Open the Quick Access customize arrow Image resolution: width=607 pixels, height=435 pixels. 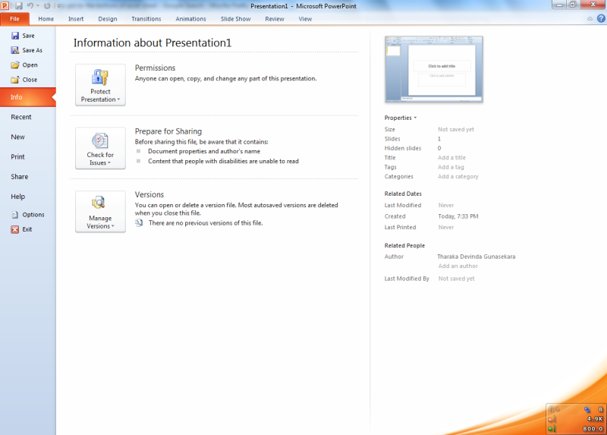coord(59,6)
